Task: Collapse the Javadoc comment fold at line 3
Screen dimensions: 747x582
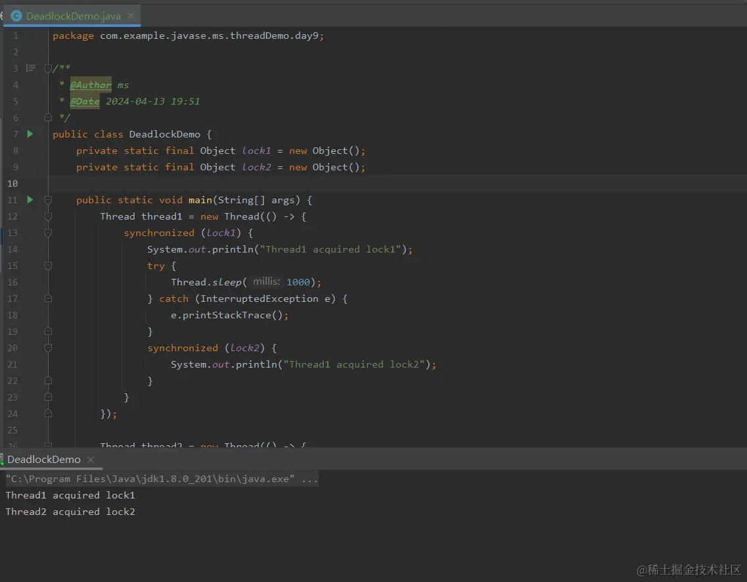Action: click(48, 68)
